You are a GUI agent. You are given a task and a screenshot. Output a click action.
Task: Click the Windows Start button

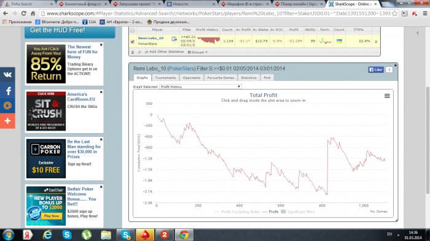click(x=8, y=235)
